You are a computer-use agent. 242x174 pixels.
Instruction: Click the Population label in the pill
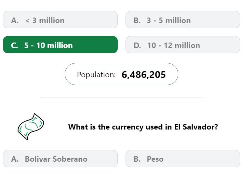96,75
